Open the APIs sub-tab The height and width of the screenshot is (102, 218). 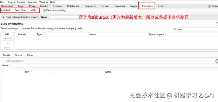point(33,10)
